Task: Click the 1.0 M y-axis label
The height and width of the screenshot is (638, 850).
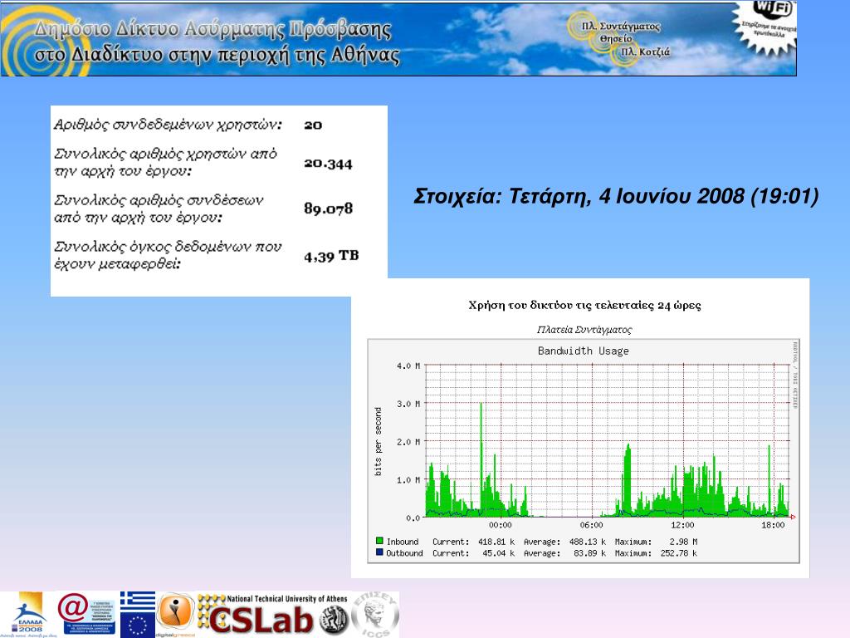Action: [408, 480]
